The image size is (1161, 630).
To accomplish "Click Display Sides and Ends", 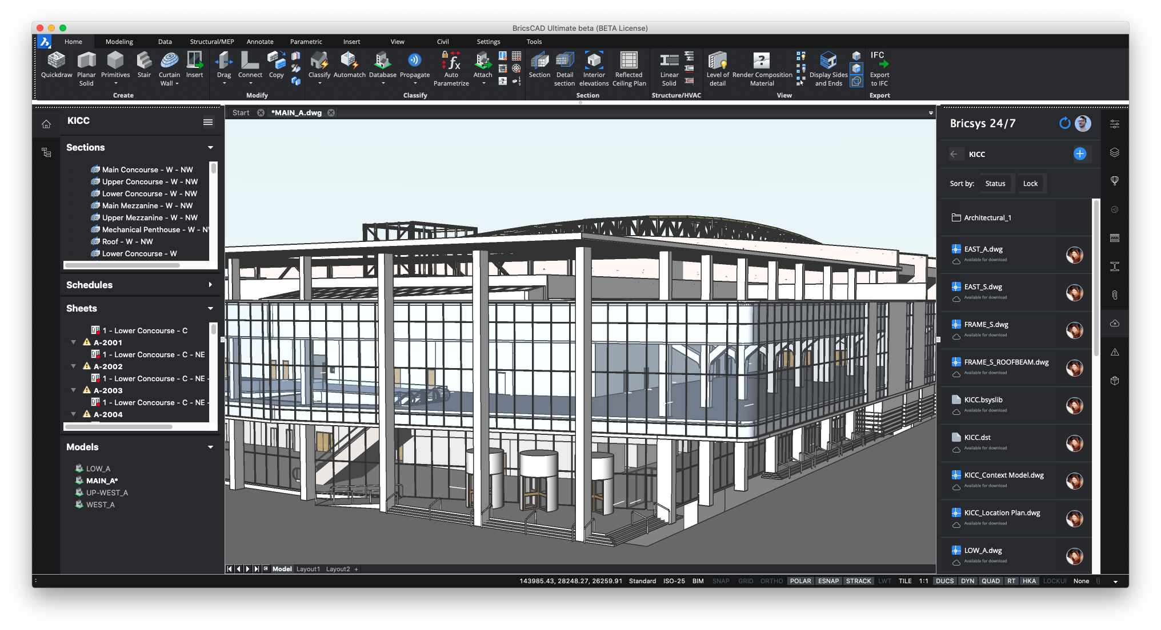I will tap(828, 69).
